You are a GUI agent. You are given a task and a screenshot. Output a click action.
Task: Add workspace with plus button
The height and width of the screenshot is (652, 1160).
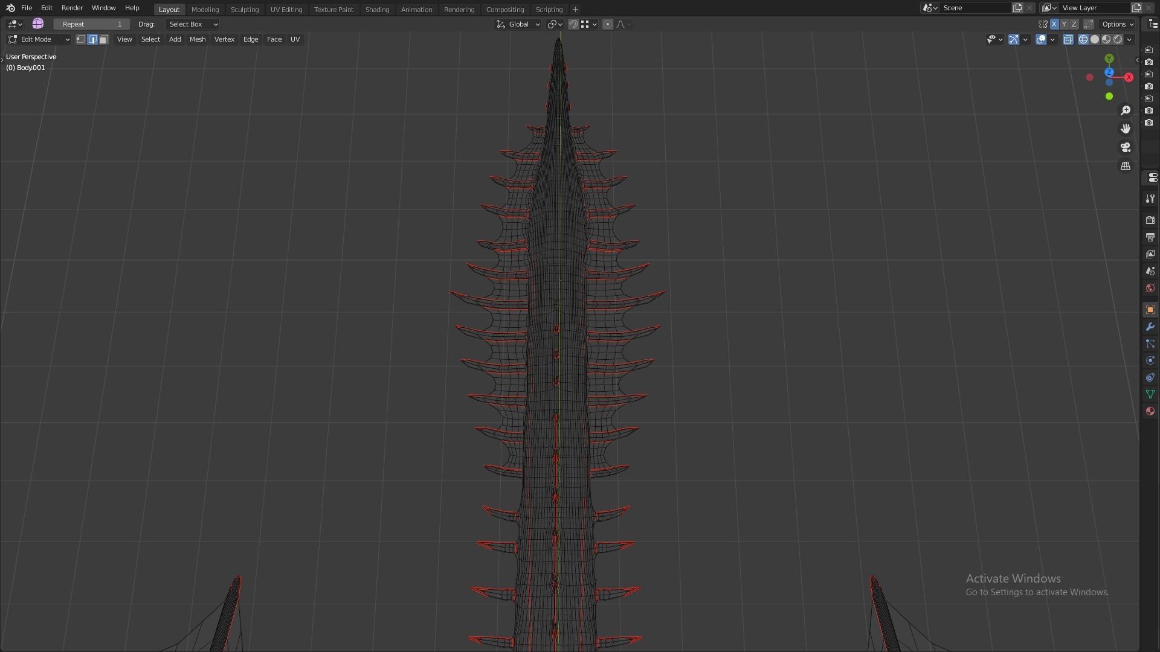coord(575,10)
